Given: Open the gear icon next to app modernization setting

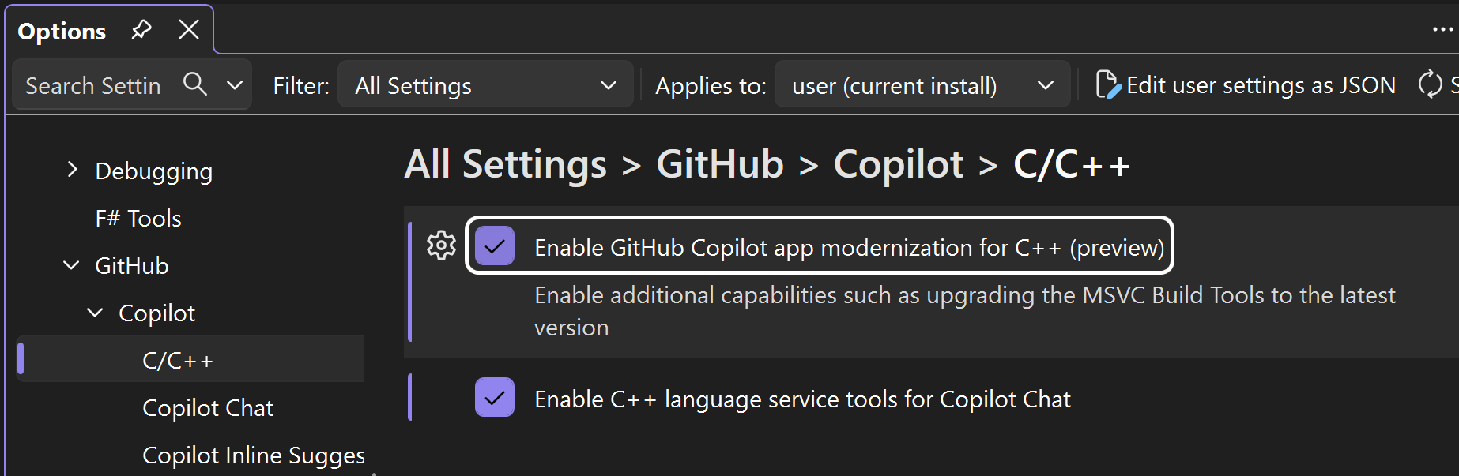Looking at the screenshot, I should coord(440,245).
